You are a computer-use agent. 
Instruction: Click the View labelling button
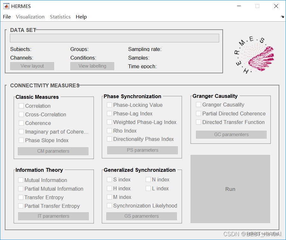[92, 66]
